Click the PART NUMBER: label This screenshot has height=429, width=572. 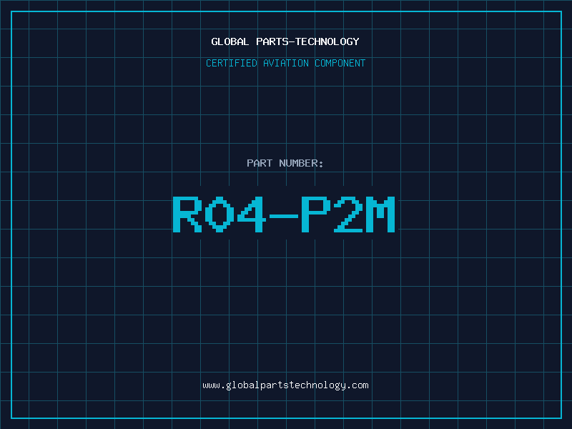285,163
